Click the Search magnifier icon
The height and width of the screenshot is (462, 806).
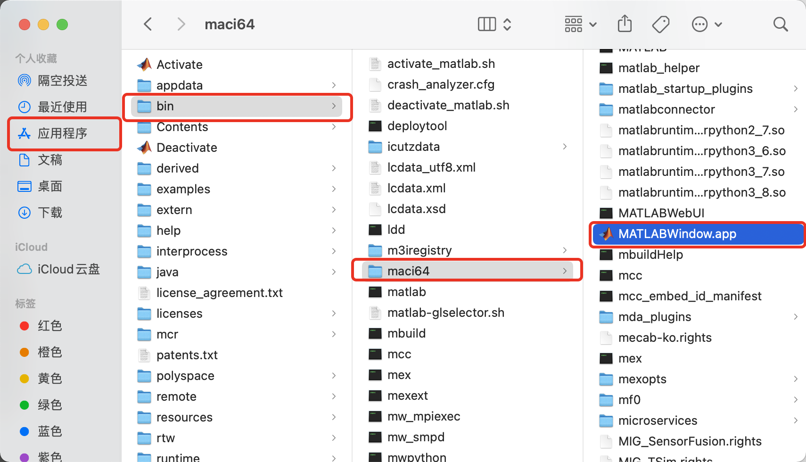pyautogui.click(x=781, y=24)
